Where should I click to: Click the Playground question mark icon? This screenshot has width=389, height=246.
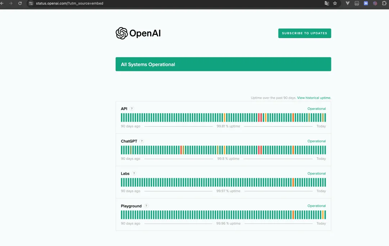coord(146,206)
